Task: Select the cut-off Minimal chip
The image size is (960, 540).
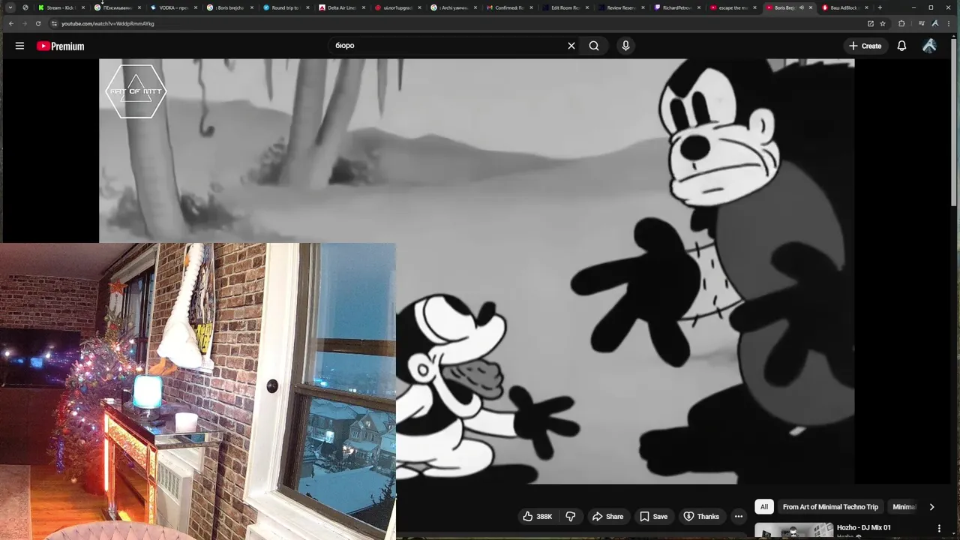Action: click(x=904, y=507)
